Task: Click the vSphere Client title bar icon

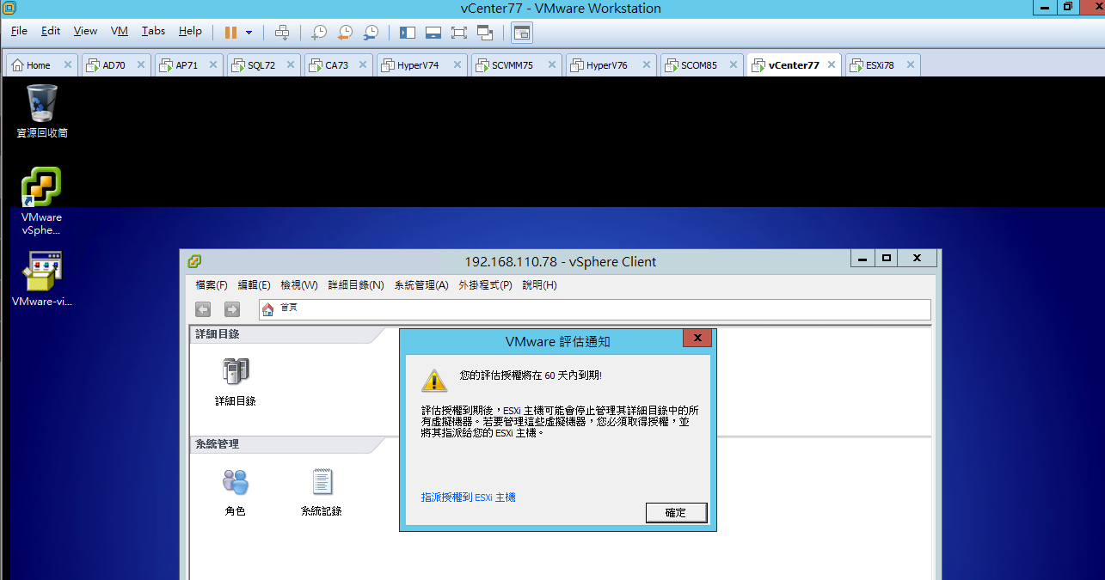Action: pos(194,261)
